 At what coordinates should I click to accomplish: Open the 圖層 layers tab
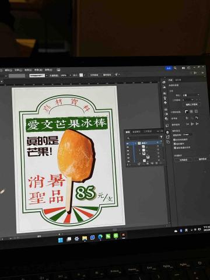[128, 132]
